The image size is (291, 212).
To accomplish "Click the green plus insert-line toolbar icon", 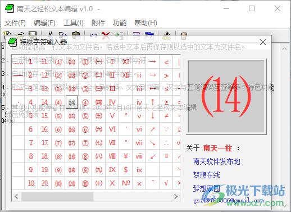I will point(119,35).
